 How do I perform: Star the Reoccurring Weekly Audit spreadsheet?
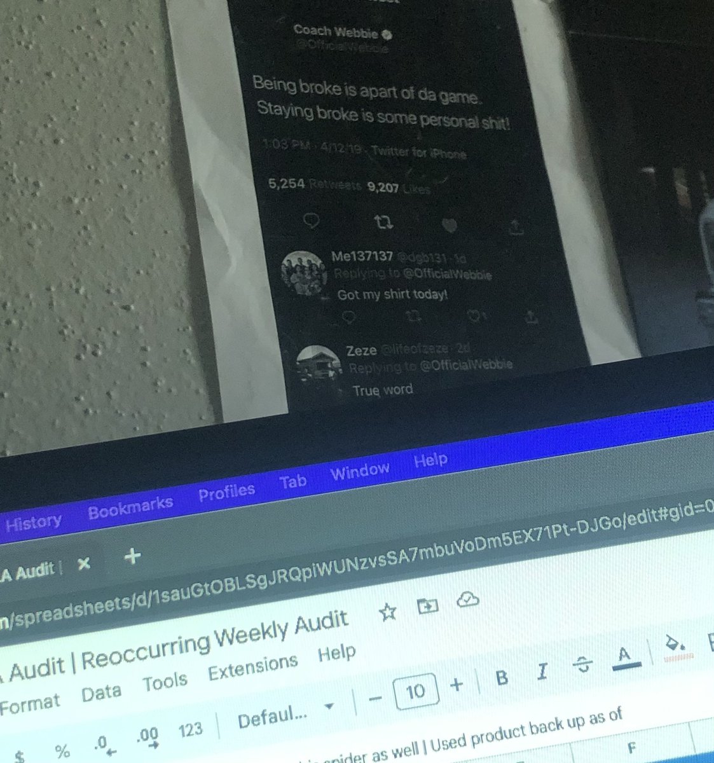tap(387, 612)
